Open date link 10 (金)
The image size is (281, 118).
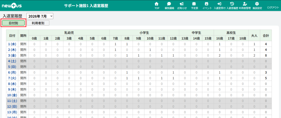pos(12,95)
